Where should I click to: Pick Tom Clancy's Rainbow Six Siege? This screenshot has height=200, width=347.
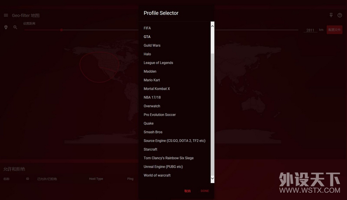(168, 158)
